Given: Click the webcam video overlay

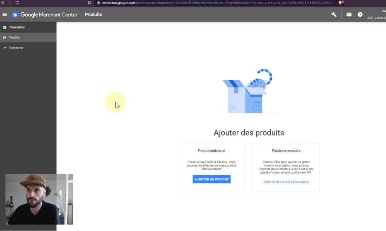Looking at the screenshot, I should (x=39, y=199).
